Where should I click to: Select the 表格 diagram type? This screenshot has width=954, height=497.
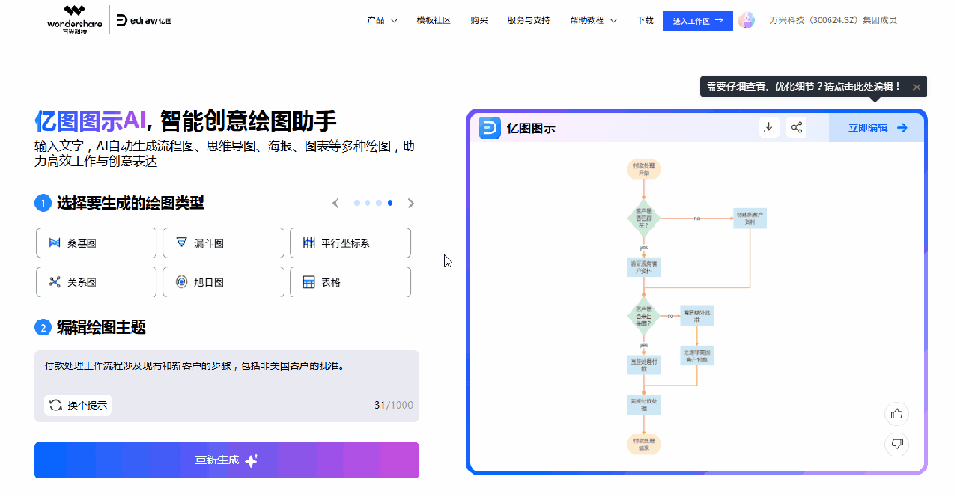coord(350,282)
